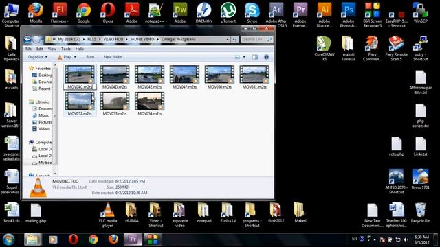Click the MOV04C.m2ts rename field

coord(80,87)
